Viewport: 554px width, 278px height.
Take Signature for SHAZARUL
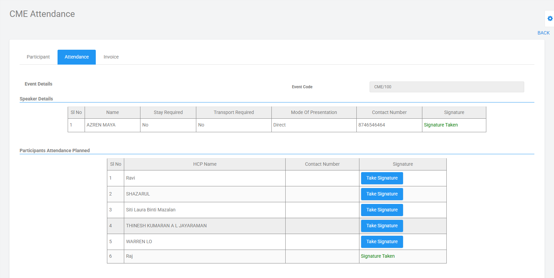[382, 194]
